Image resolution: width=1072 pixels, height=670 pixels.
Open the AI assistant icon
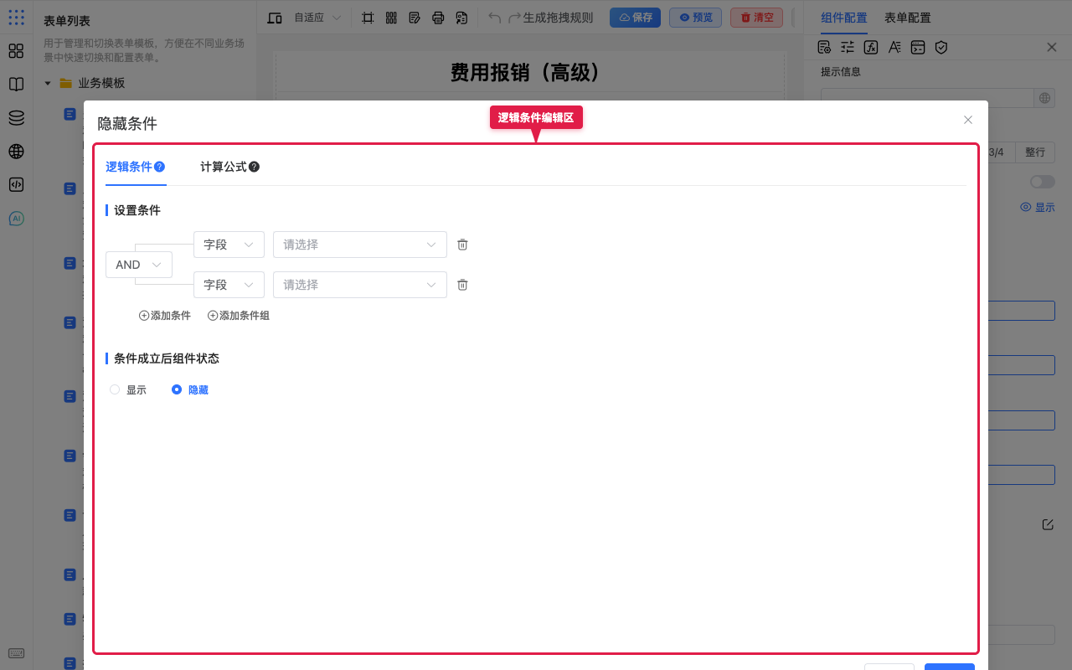(x=16, y=219)
